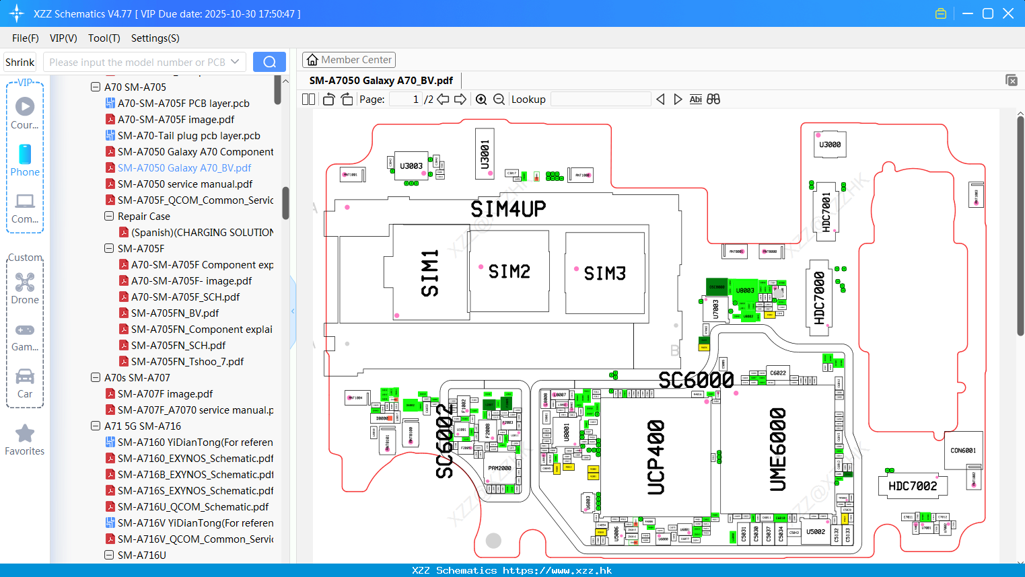The image size is (1025, 577).
Task: Open the Spanish CHARGING SOLUTION repair case
Action: 202,233
